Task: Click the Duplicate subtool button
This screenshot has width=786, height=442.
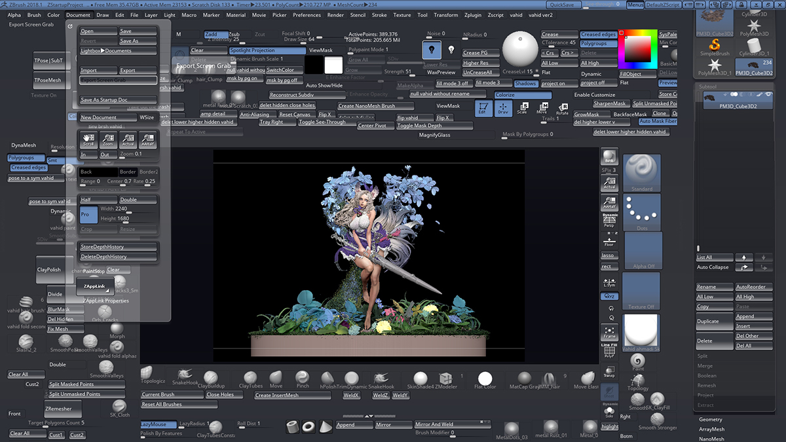Action: tap(714, 322)
